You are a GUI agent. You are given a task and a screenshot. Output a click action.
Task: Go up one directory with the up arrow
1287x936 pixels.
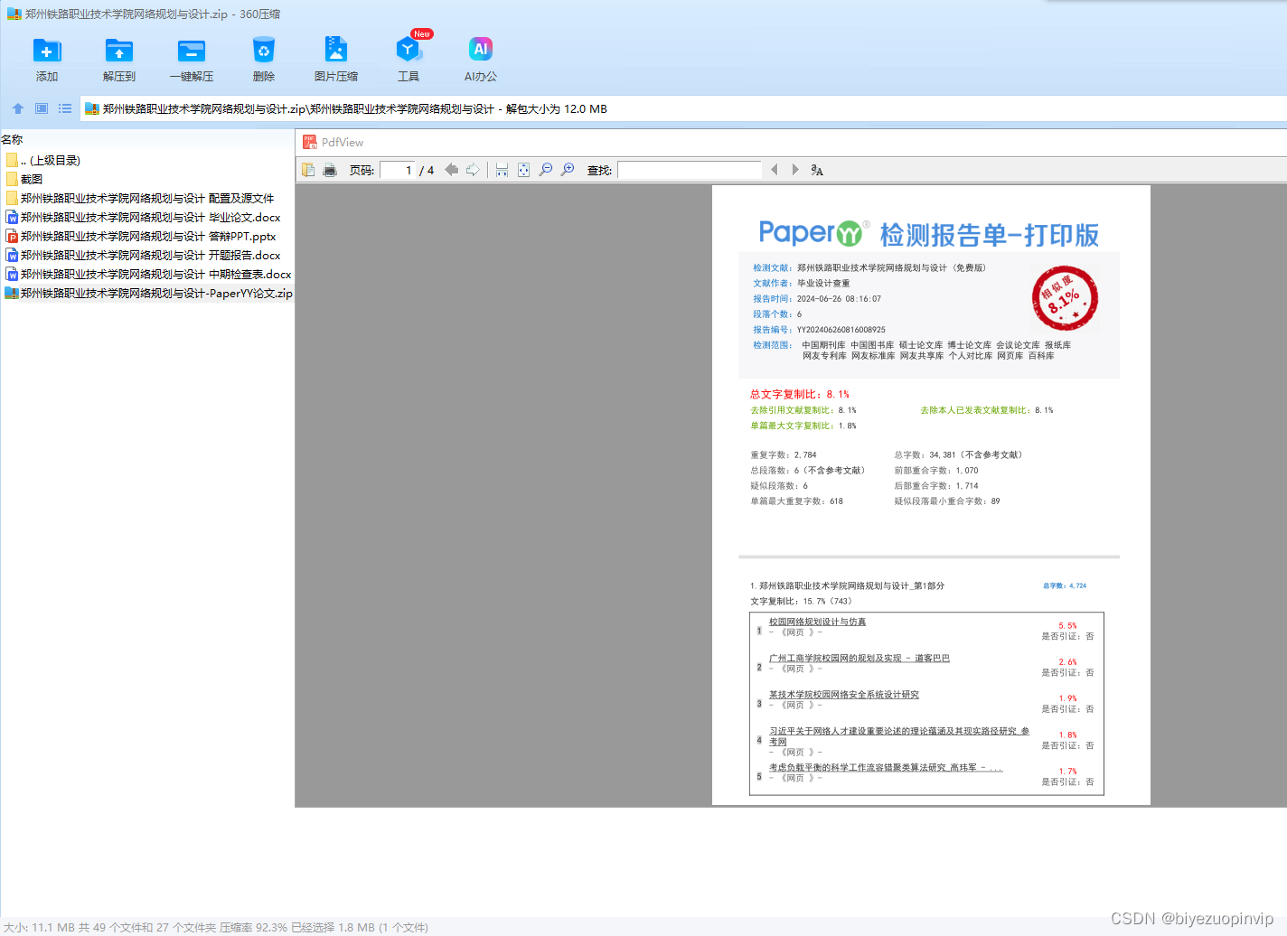(18, 108)
